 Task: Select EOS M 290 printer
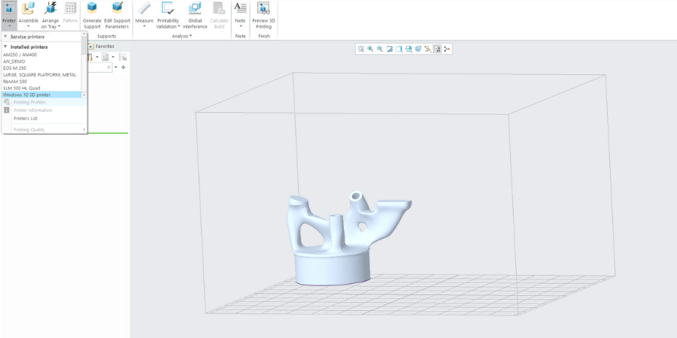[x=15, y=68]
